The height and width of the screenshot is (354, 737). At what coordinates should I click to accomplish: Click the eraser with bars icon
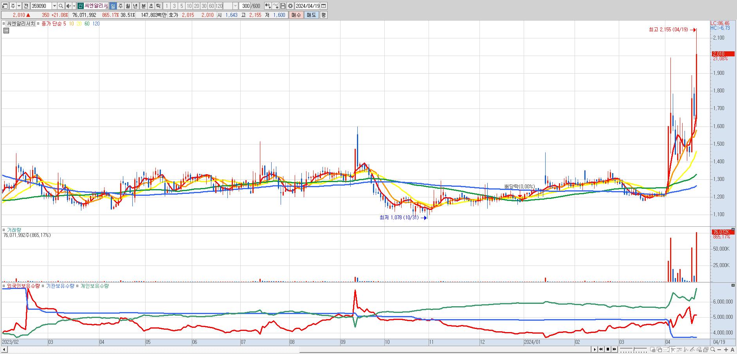tap(699, 349)
